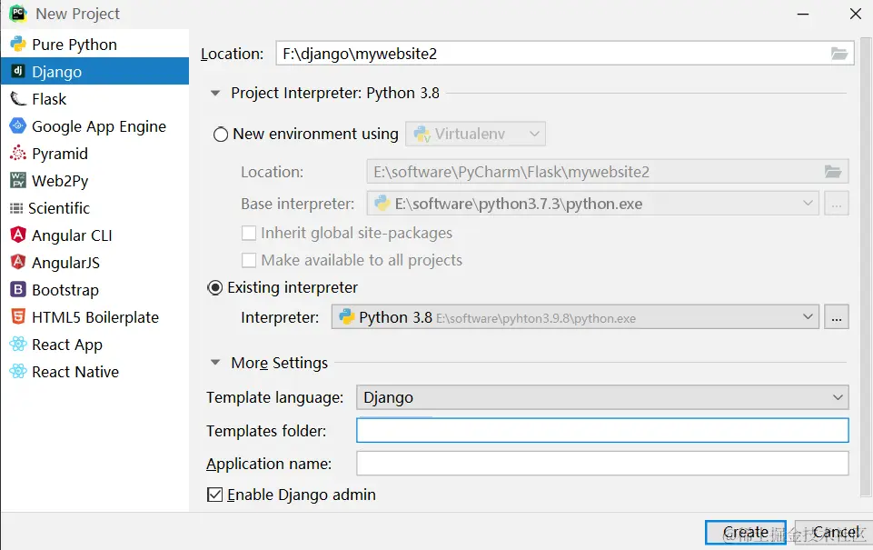Viewport: 873px width, 550px height.
Task: Check Inherit global site-packages
Action: pyautogui.click(x=248, y=233)
